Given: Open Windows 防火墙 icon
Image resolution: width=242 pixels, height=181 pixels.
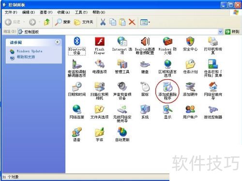Looking at the screenshot, I should (167, 46).
